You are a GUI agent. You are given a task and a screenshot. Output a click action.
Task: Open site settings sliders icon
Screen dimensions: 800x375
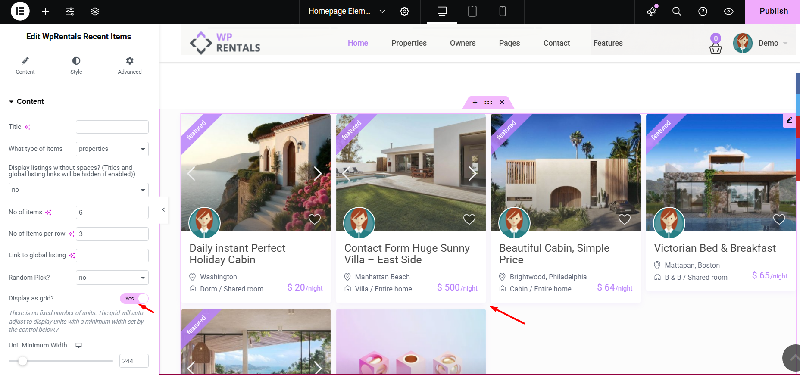pos(70,12)
